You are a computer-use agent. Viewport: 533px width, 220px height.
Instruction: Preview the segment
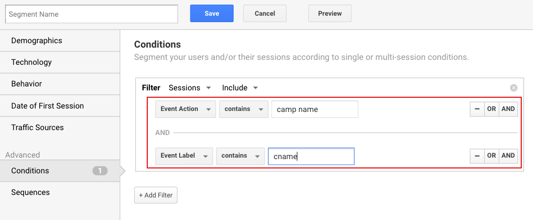(x=330, y=14)
